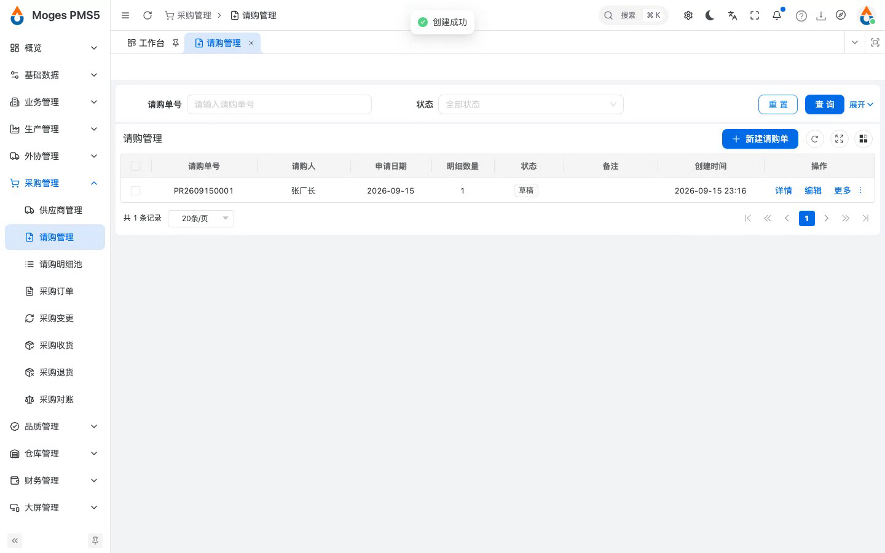Open column settings grid icon
The width and height of the screenshot is (885, 553).
click(863, 139)
